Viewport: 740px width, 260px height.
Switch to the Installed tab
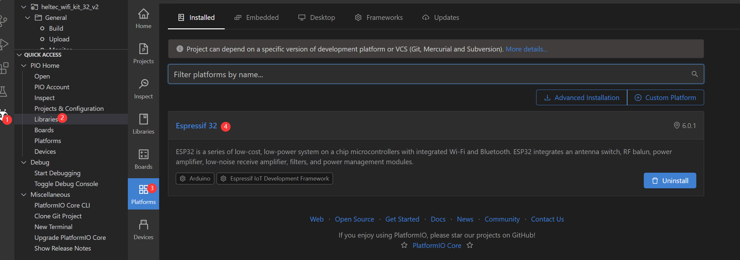196,18
